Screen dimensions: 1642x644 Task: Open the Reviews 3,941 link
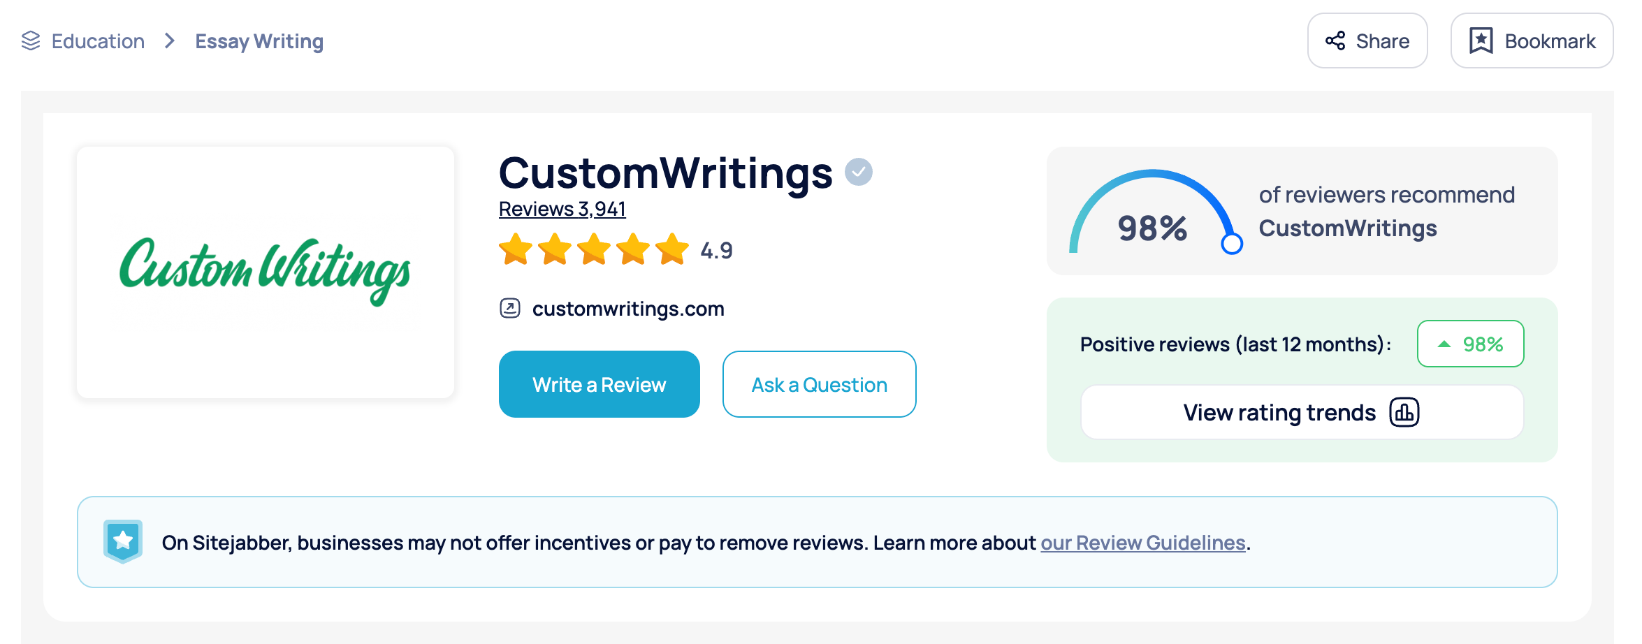pyautogui.click(x=562, y=209)
